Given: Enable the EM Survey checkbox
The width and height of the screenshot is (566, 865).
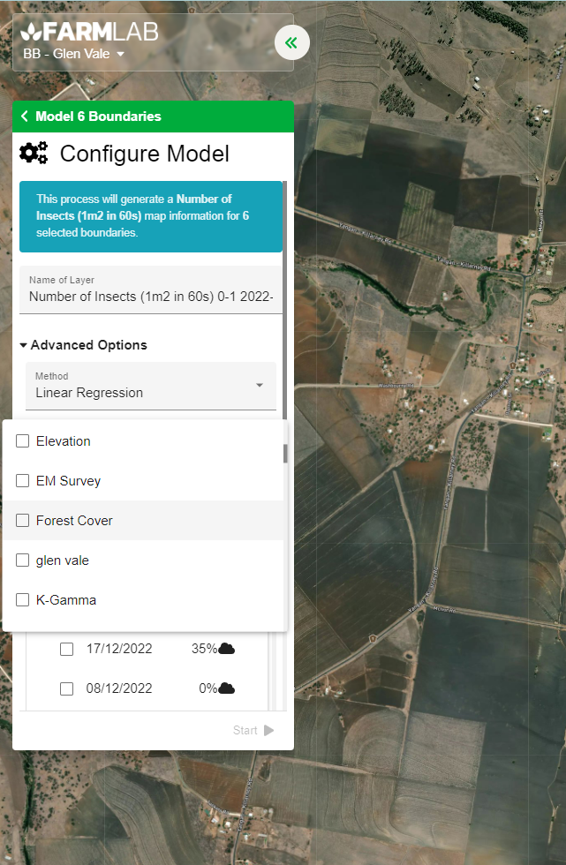Looking at the screenshot, I should [23, 481].
